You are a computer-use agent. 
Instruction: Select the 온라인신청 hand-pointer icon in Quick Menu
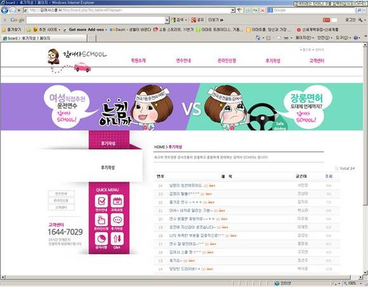102,220
